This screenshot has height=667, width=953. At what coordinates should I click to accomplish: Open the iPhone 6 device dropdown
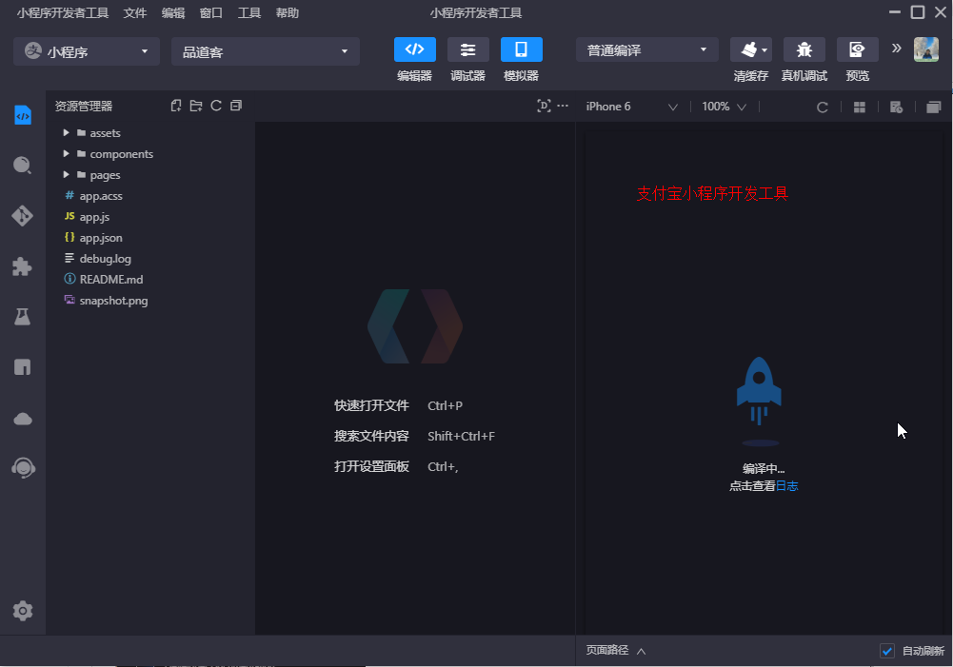pos(631,107)
